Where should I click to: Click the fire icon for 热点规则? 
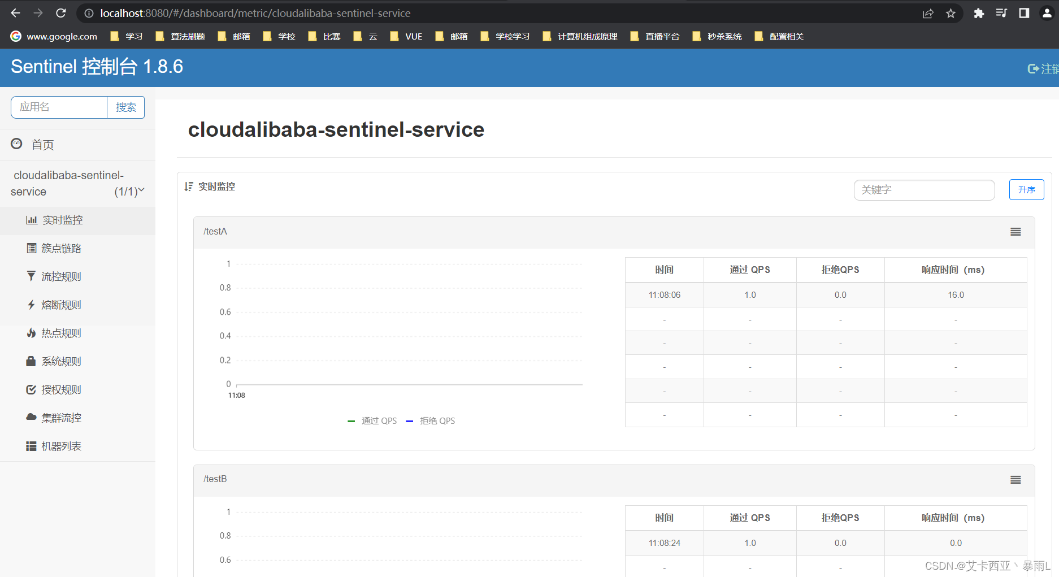click(31, 333)
